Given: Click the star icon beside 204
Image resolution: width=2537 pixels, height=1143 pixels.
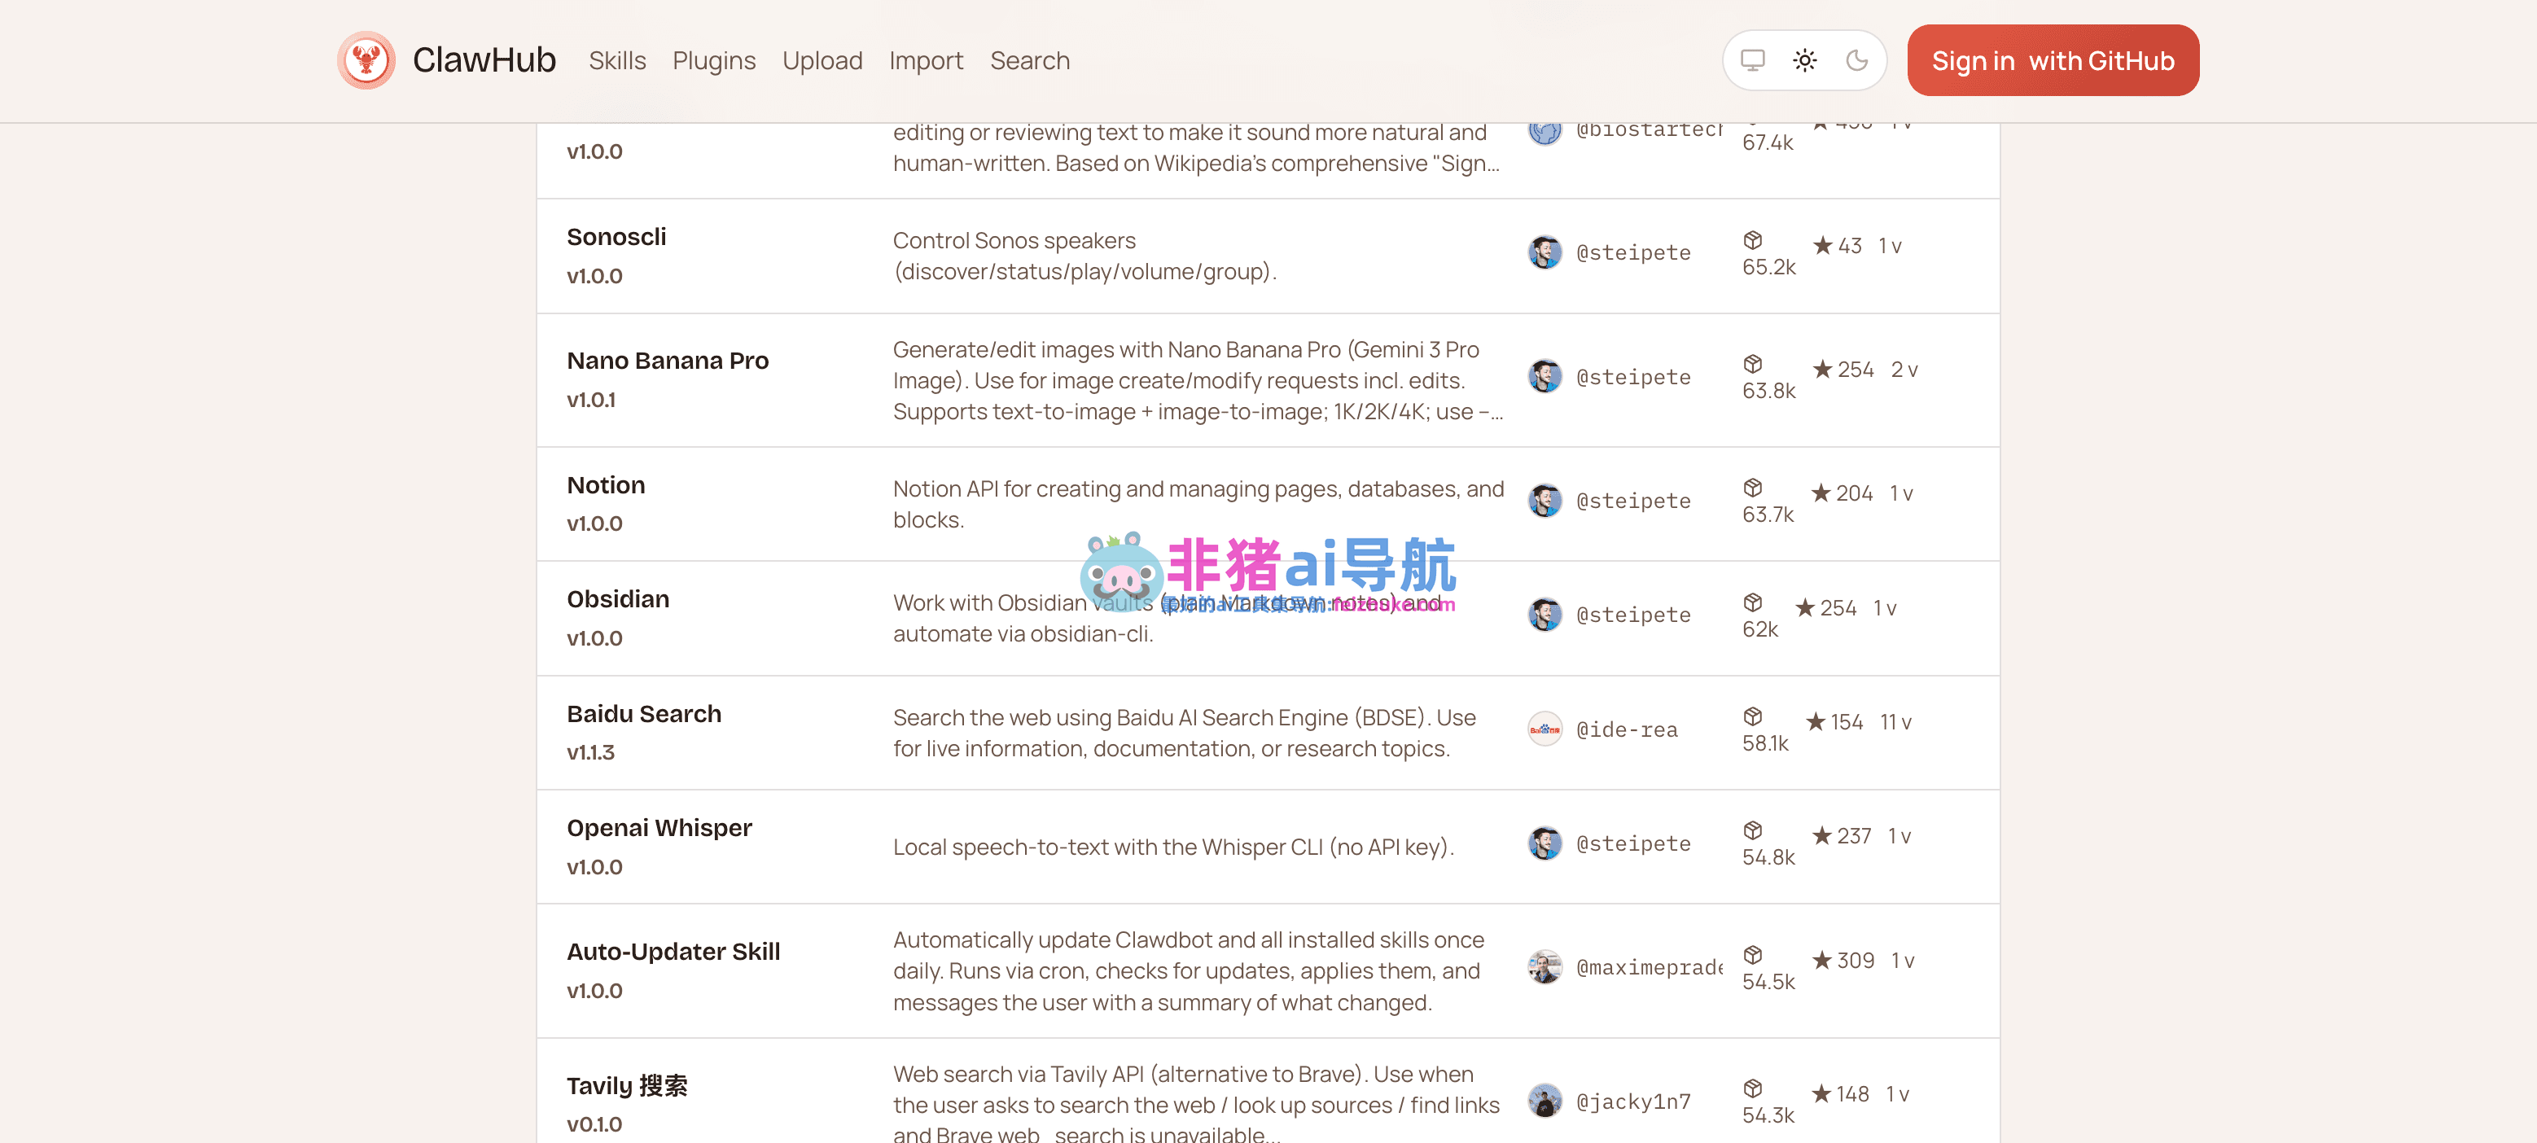Looking at the screenshot, I should pyautogui.click(x=1821, y=493).
